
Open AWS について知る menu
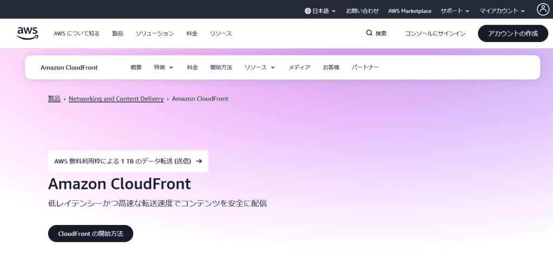tap(77, 33)
